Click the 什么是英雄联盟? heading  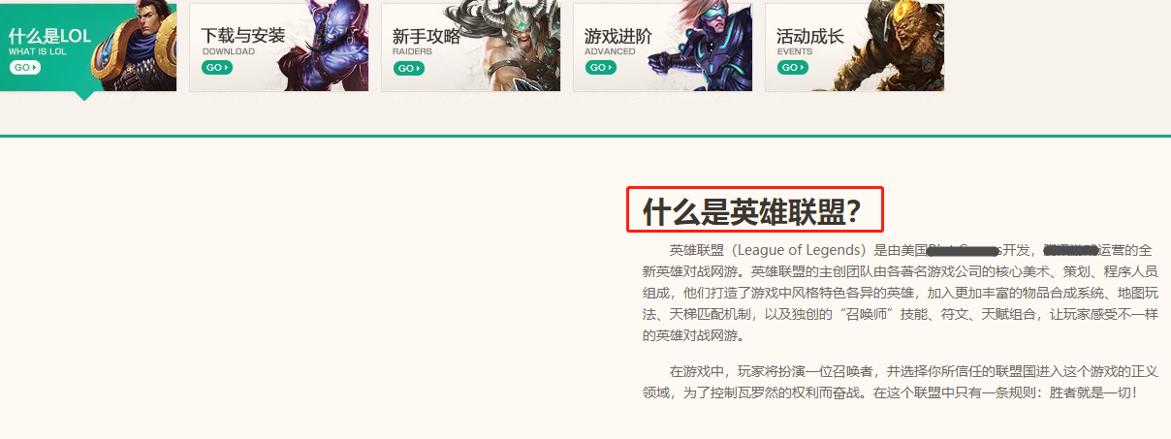point(751,210)
